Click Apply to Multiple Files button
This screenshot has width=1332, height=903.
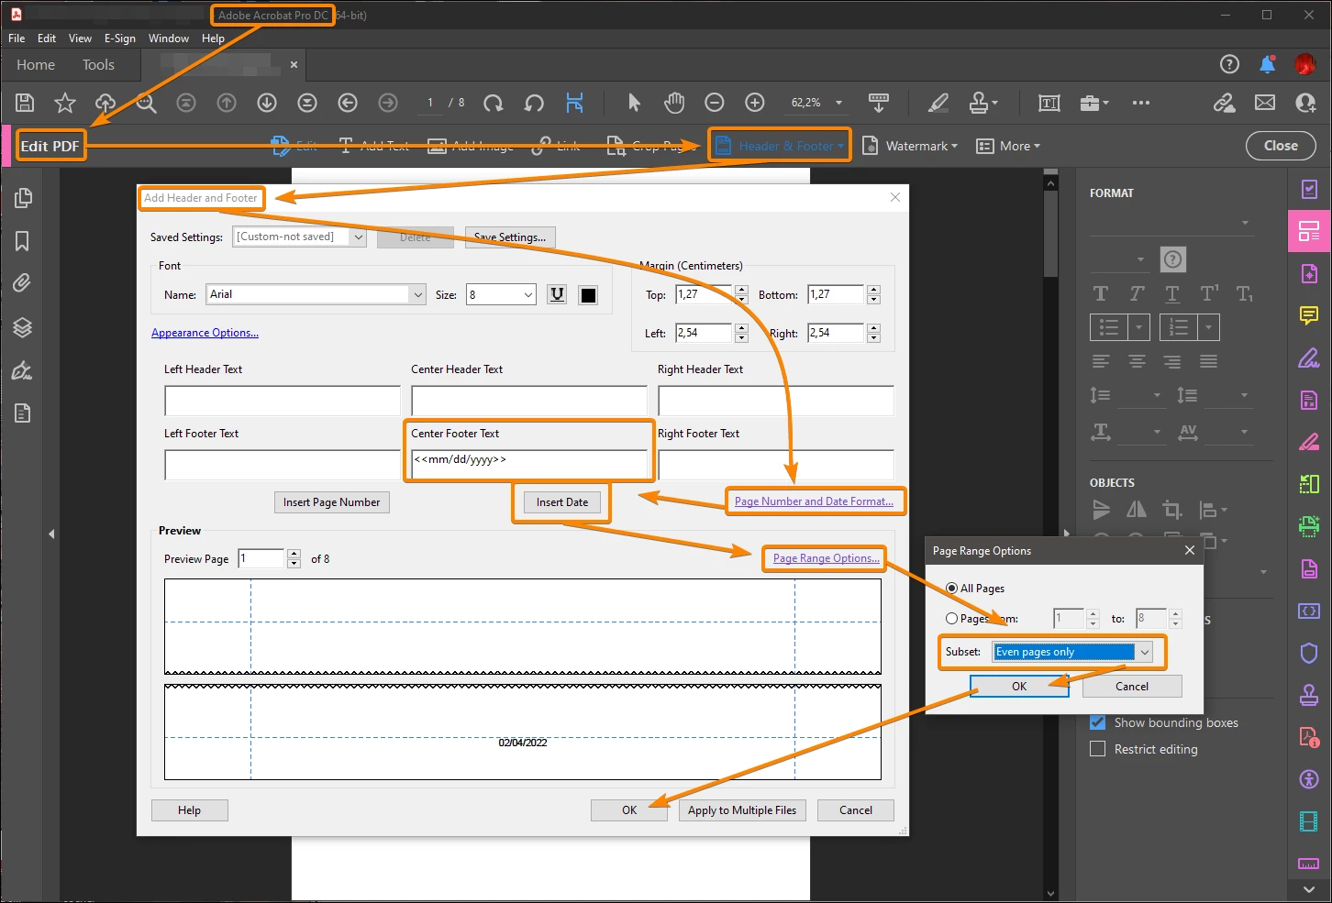(742, 810)
